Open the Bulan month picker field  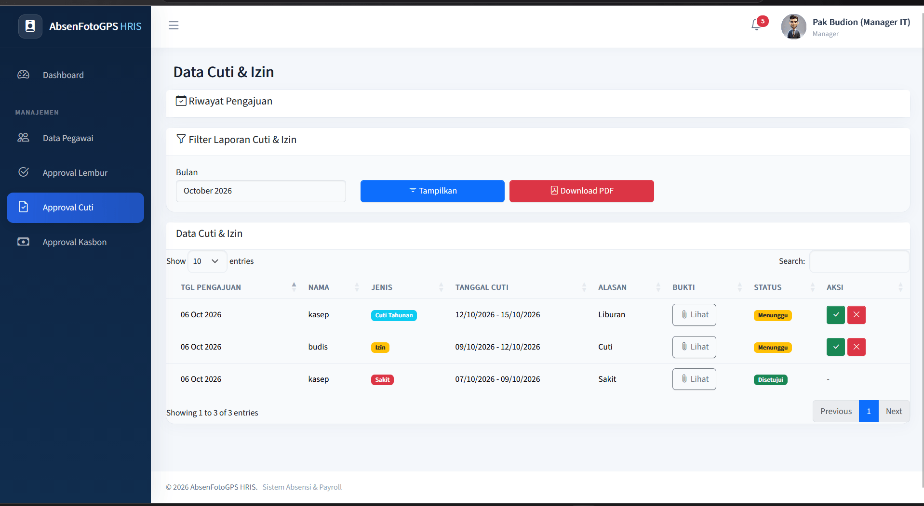click(261, 191)
